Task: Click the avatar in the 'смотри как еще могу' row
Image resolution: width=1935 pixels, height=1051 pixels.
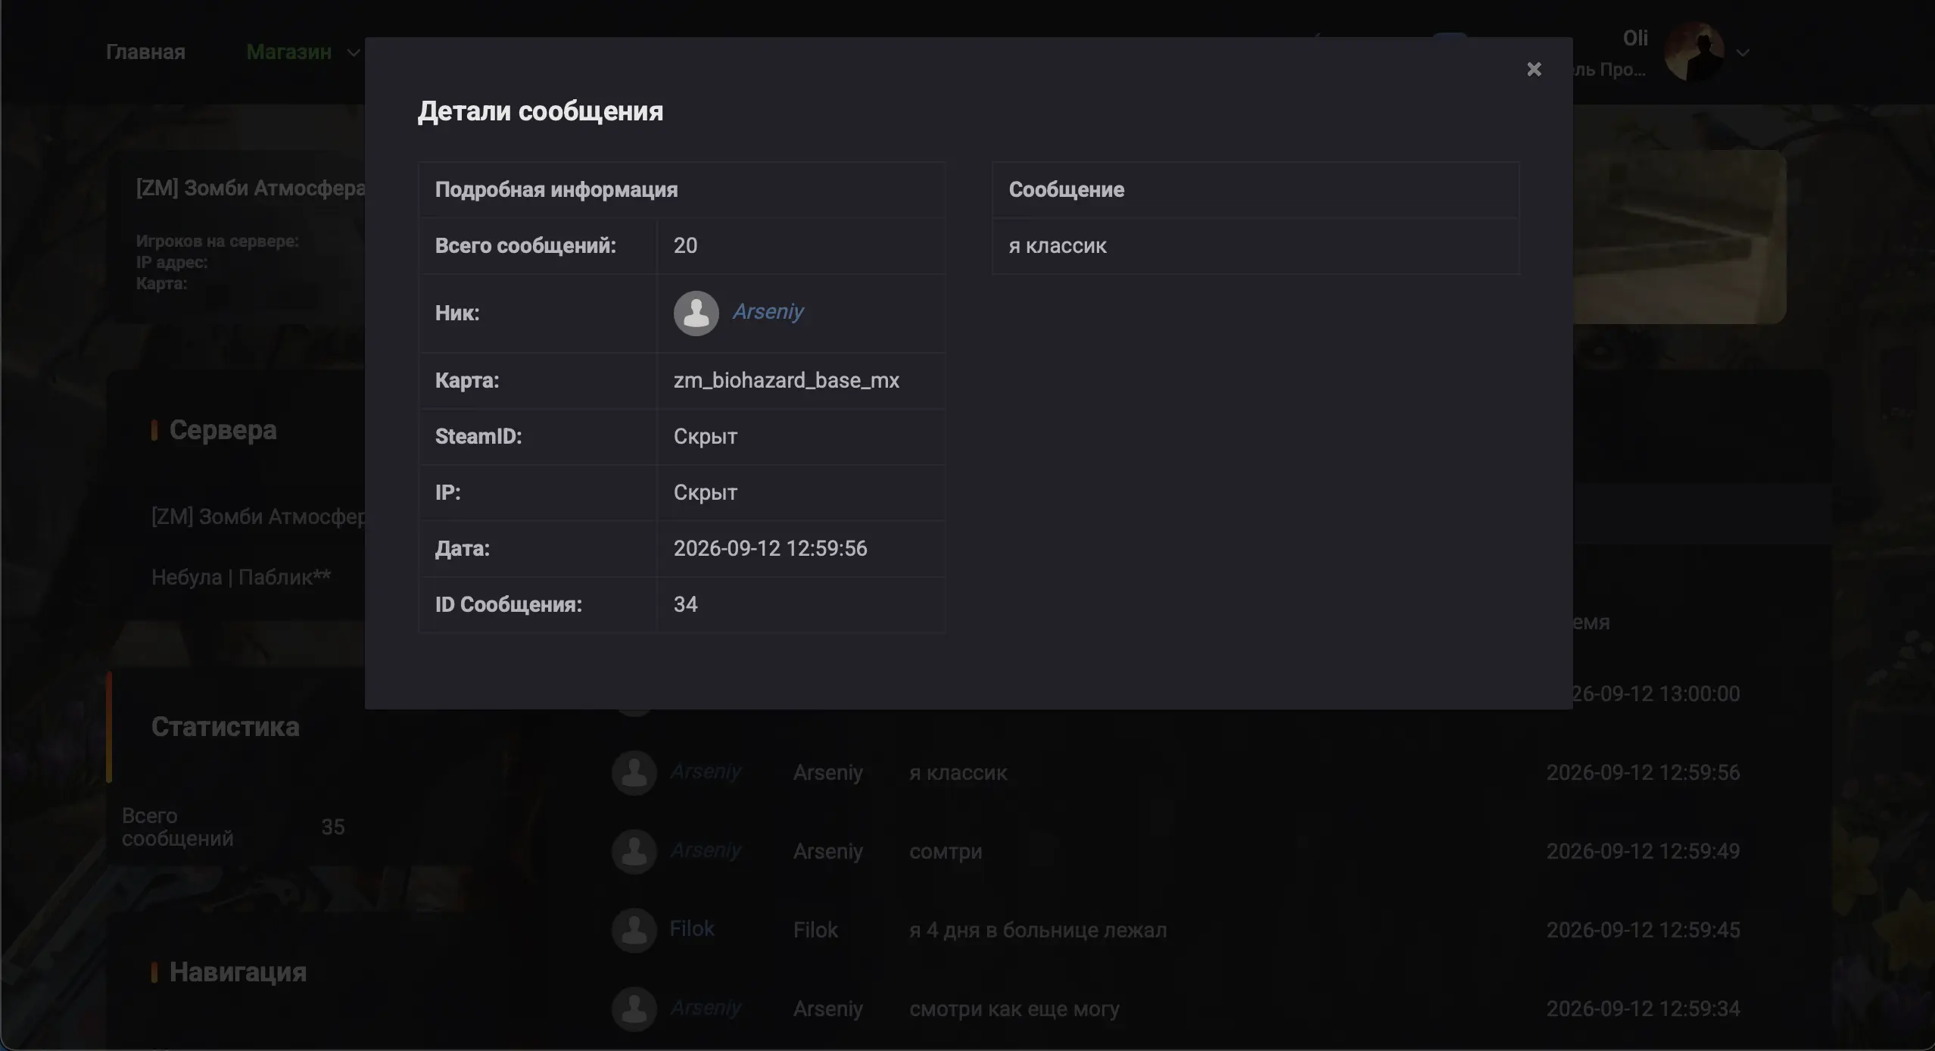Action: click(634, 1009)
